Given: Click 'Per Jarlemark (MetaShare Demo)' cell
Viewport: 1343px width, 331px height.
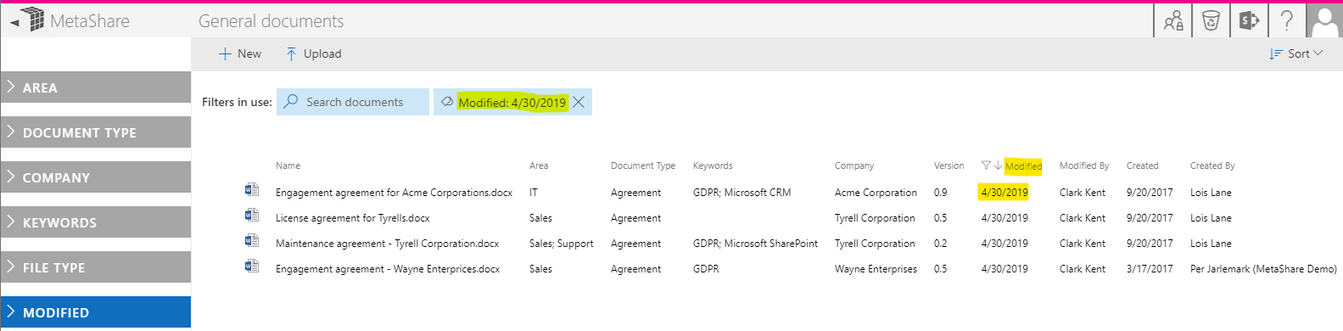Looking at the screenshot, I should 1263,269.
